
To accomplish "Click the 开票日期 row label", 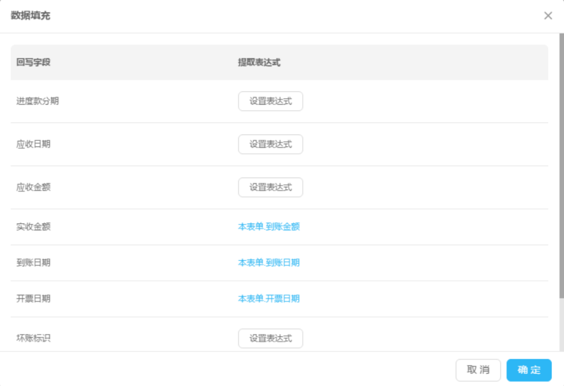I will click(33, 299).
